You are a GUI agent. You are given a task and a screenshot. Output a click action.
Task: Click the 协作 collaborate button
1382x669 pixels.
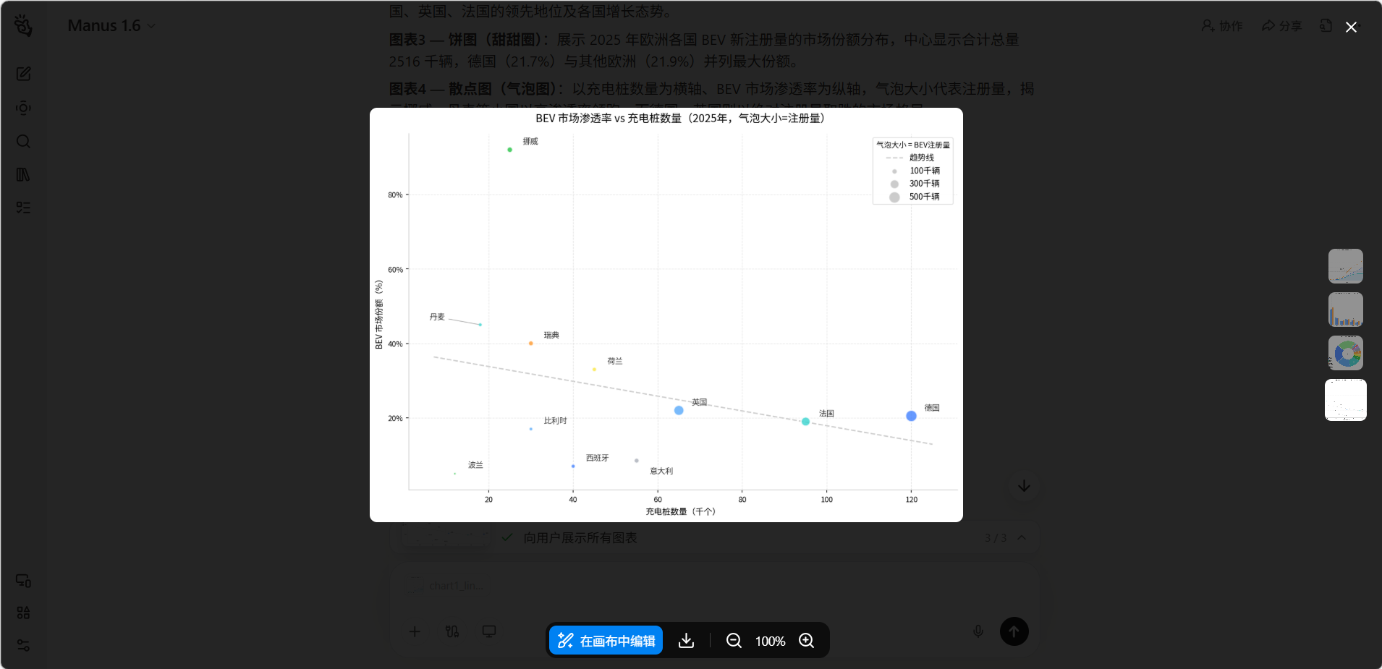pos(1222,26)
